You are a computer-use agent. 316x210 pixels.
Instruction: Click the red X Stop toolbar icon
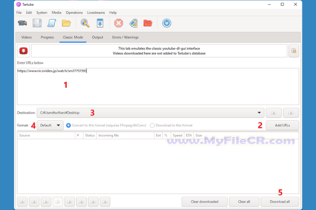pyautogui.click(x=118, y=23)
